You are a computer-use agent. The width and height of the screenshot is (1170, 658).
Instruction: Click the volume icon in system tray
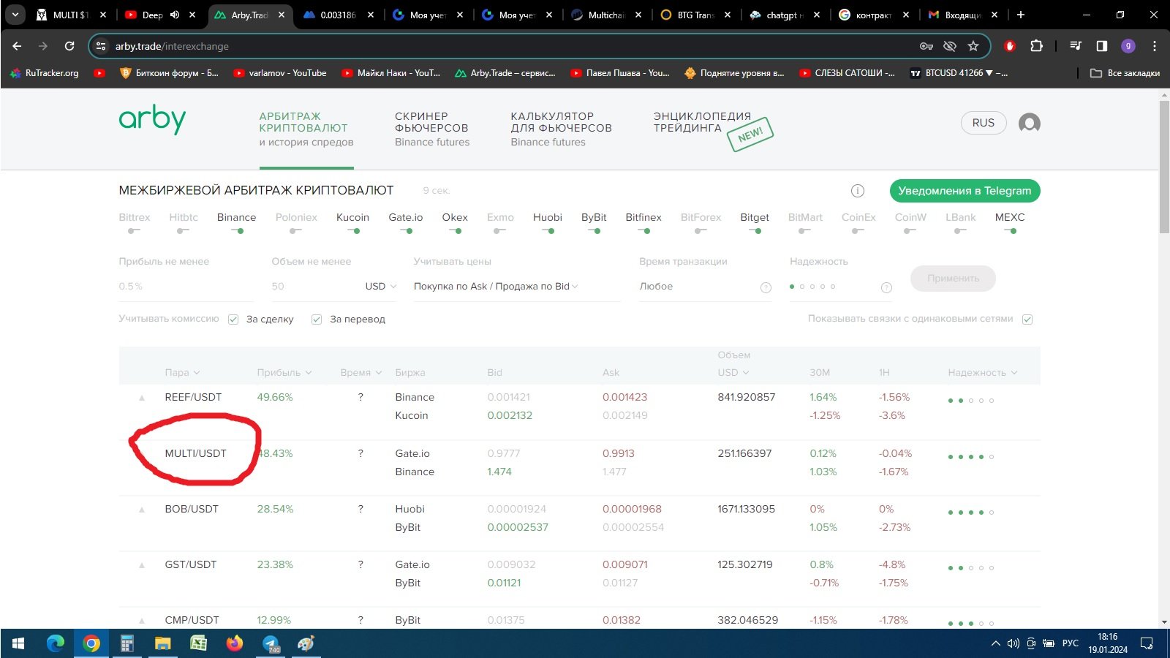coord(1013,643)
